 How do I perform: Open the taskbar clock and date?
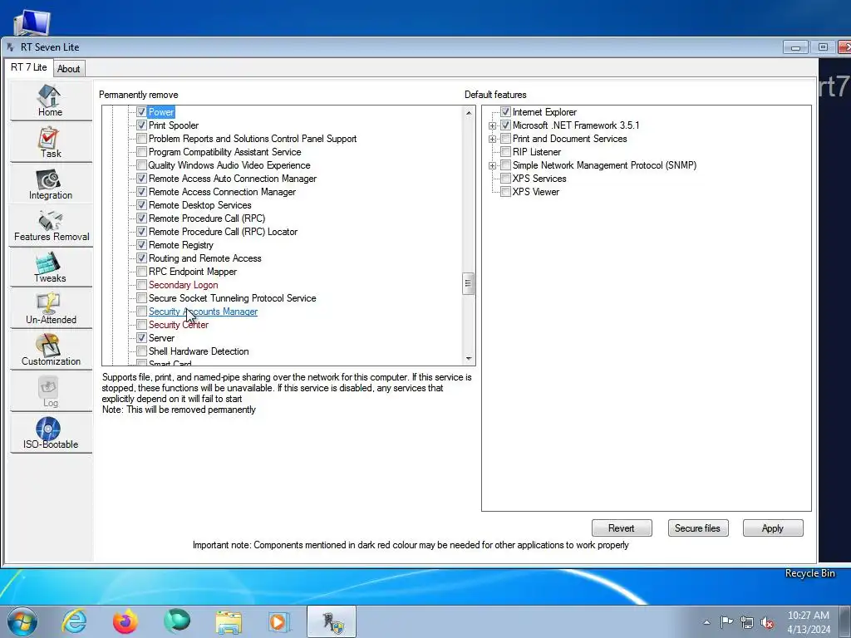coord(809,622)
